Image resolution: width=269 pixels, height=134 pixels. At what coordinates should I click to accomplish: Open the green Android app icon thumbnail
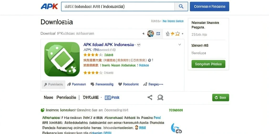(x=62, y=59)
